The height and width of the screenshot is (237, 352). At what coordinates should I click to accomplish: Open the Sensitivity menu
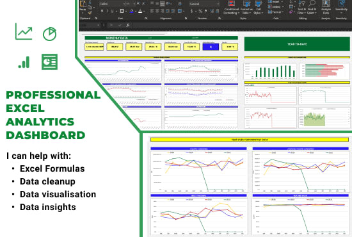coord(341,7)
